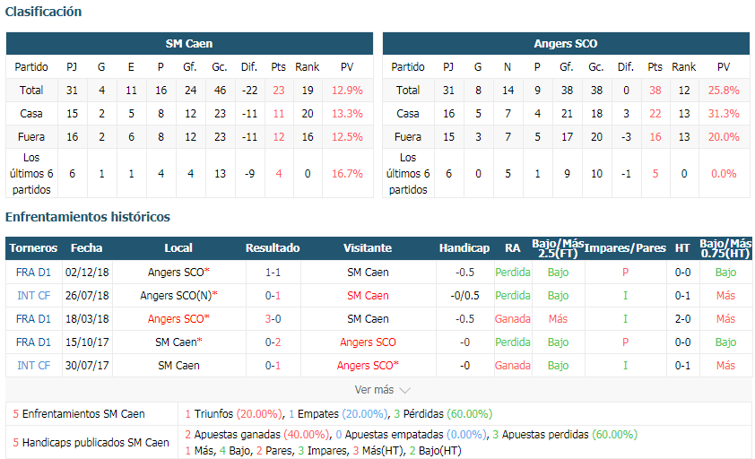Click SM Caen total points value 23
Viewport: 755px width, 459px height.
coord(279,90)
